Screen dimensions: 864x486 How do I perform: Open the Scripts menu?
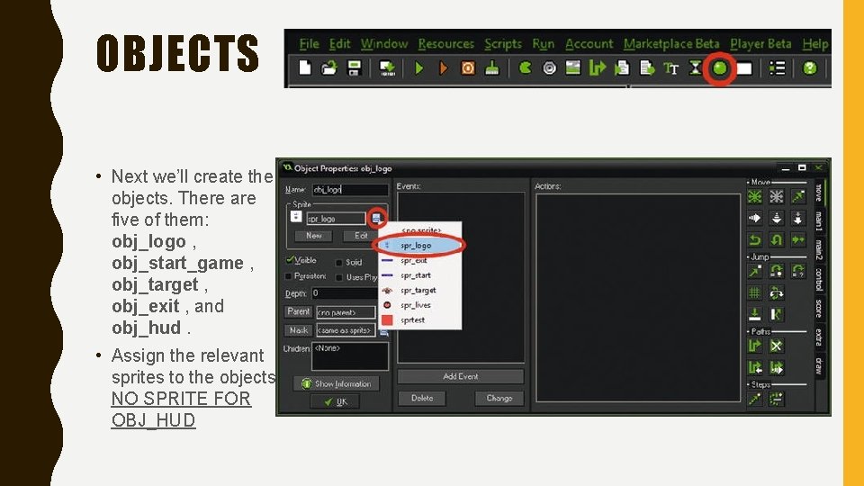click(502, 43)
